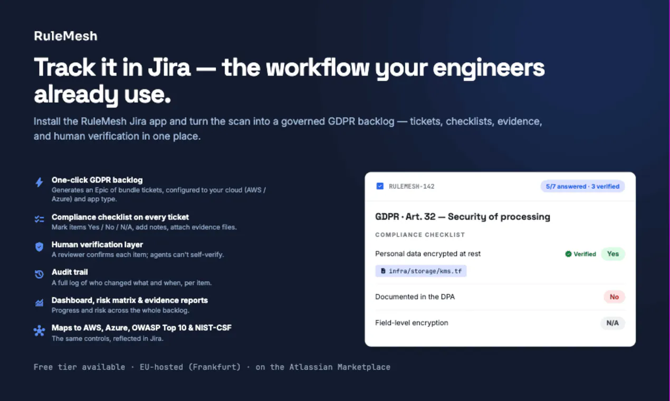
Task: Click 'GDPR · Art. 32 — Security of processing' title
Action: coord(463,216)
